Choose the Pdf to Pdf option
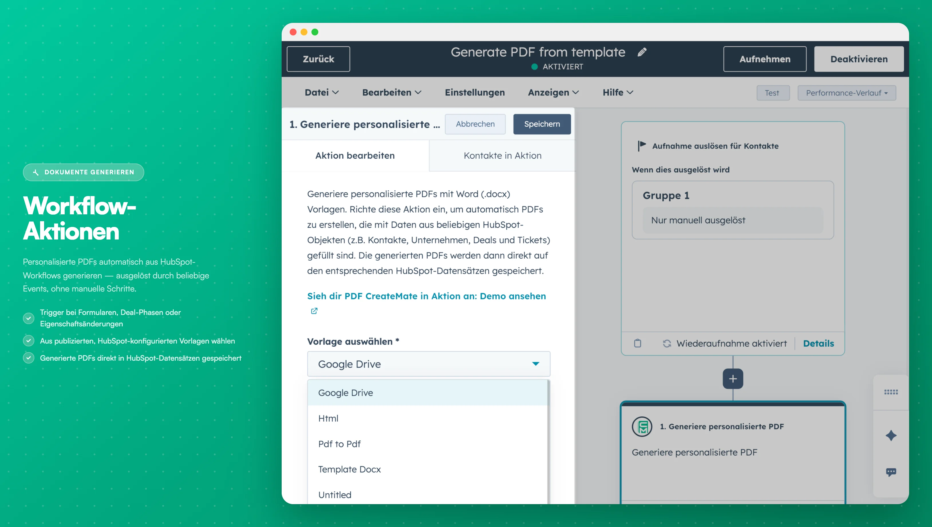This screenshot has width=932, height=527. point(427,444)
